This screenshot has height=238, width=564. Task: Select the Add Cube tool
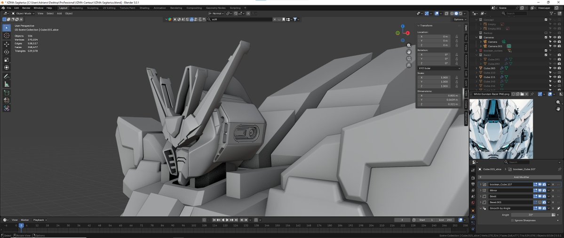pos(7,93)
